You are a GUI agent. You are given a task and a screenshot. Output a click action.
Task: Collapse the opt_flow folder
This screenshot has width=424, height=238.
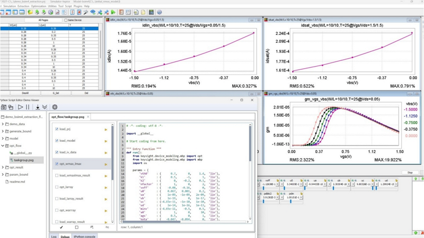[3, 146]
